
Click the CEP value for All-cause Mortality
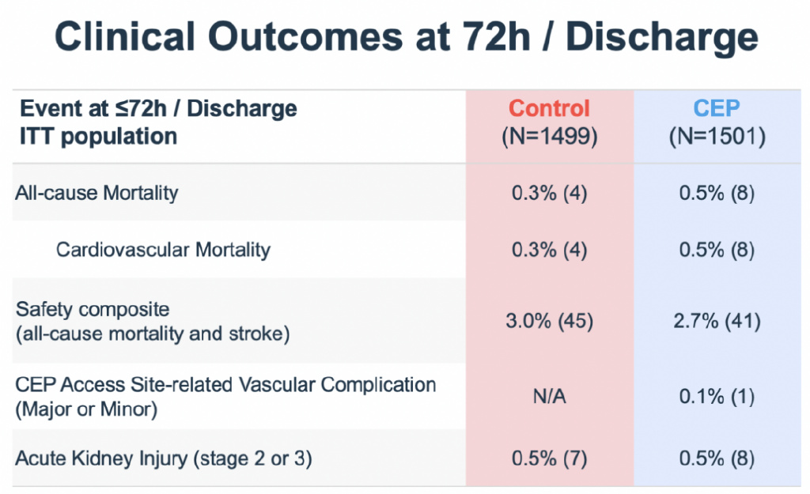pos(717,193)
